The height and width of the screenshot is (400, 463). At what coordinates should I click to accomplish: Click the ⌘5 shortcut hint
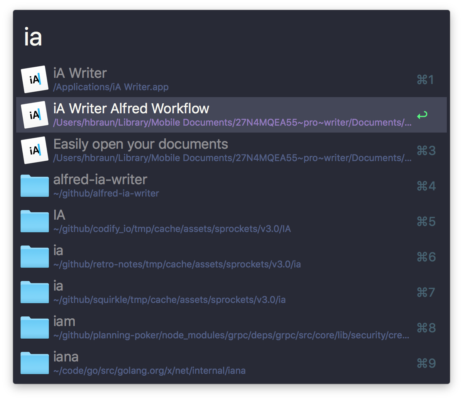(426, 222)
